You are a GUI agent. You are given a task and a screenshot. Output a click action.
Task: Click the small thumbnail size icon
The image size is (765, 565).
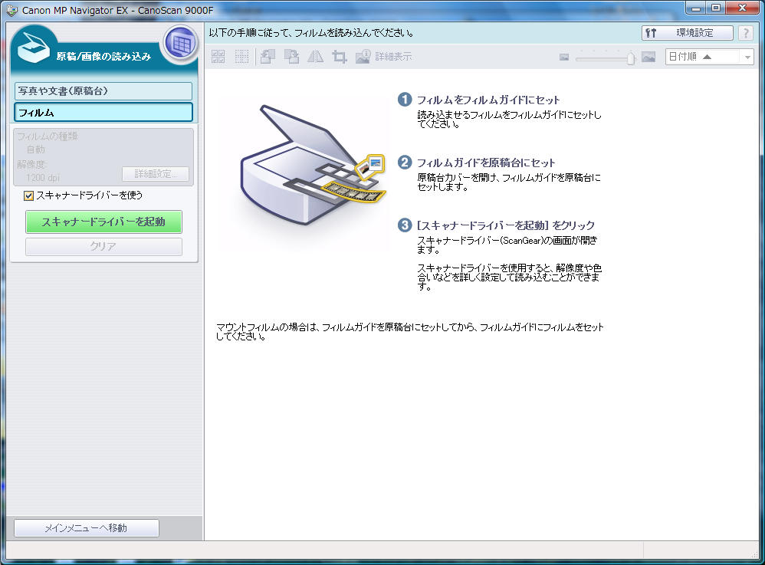(x=564, y=57)
